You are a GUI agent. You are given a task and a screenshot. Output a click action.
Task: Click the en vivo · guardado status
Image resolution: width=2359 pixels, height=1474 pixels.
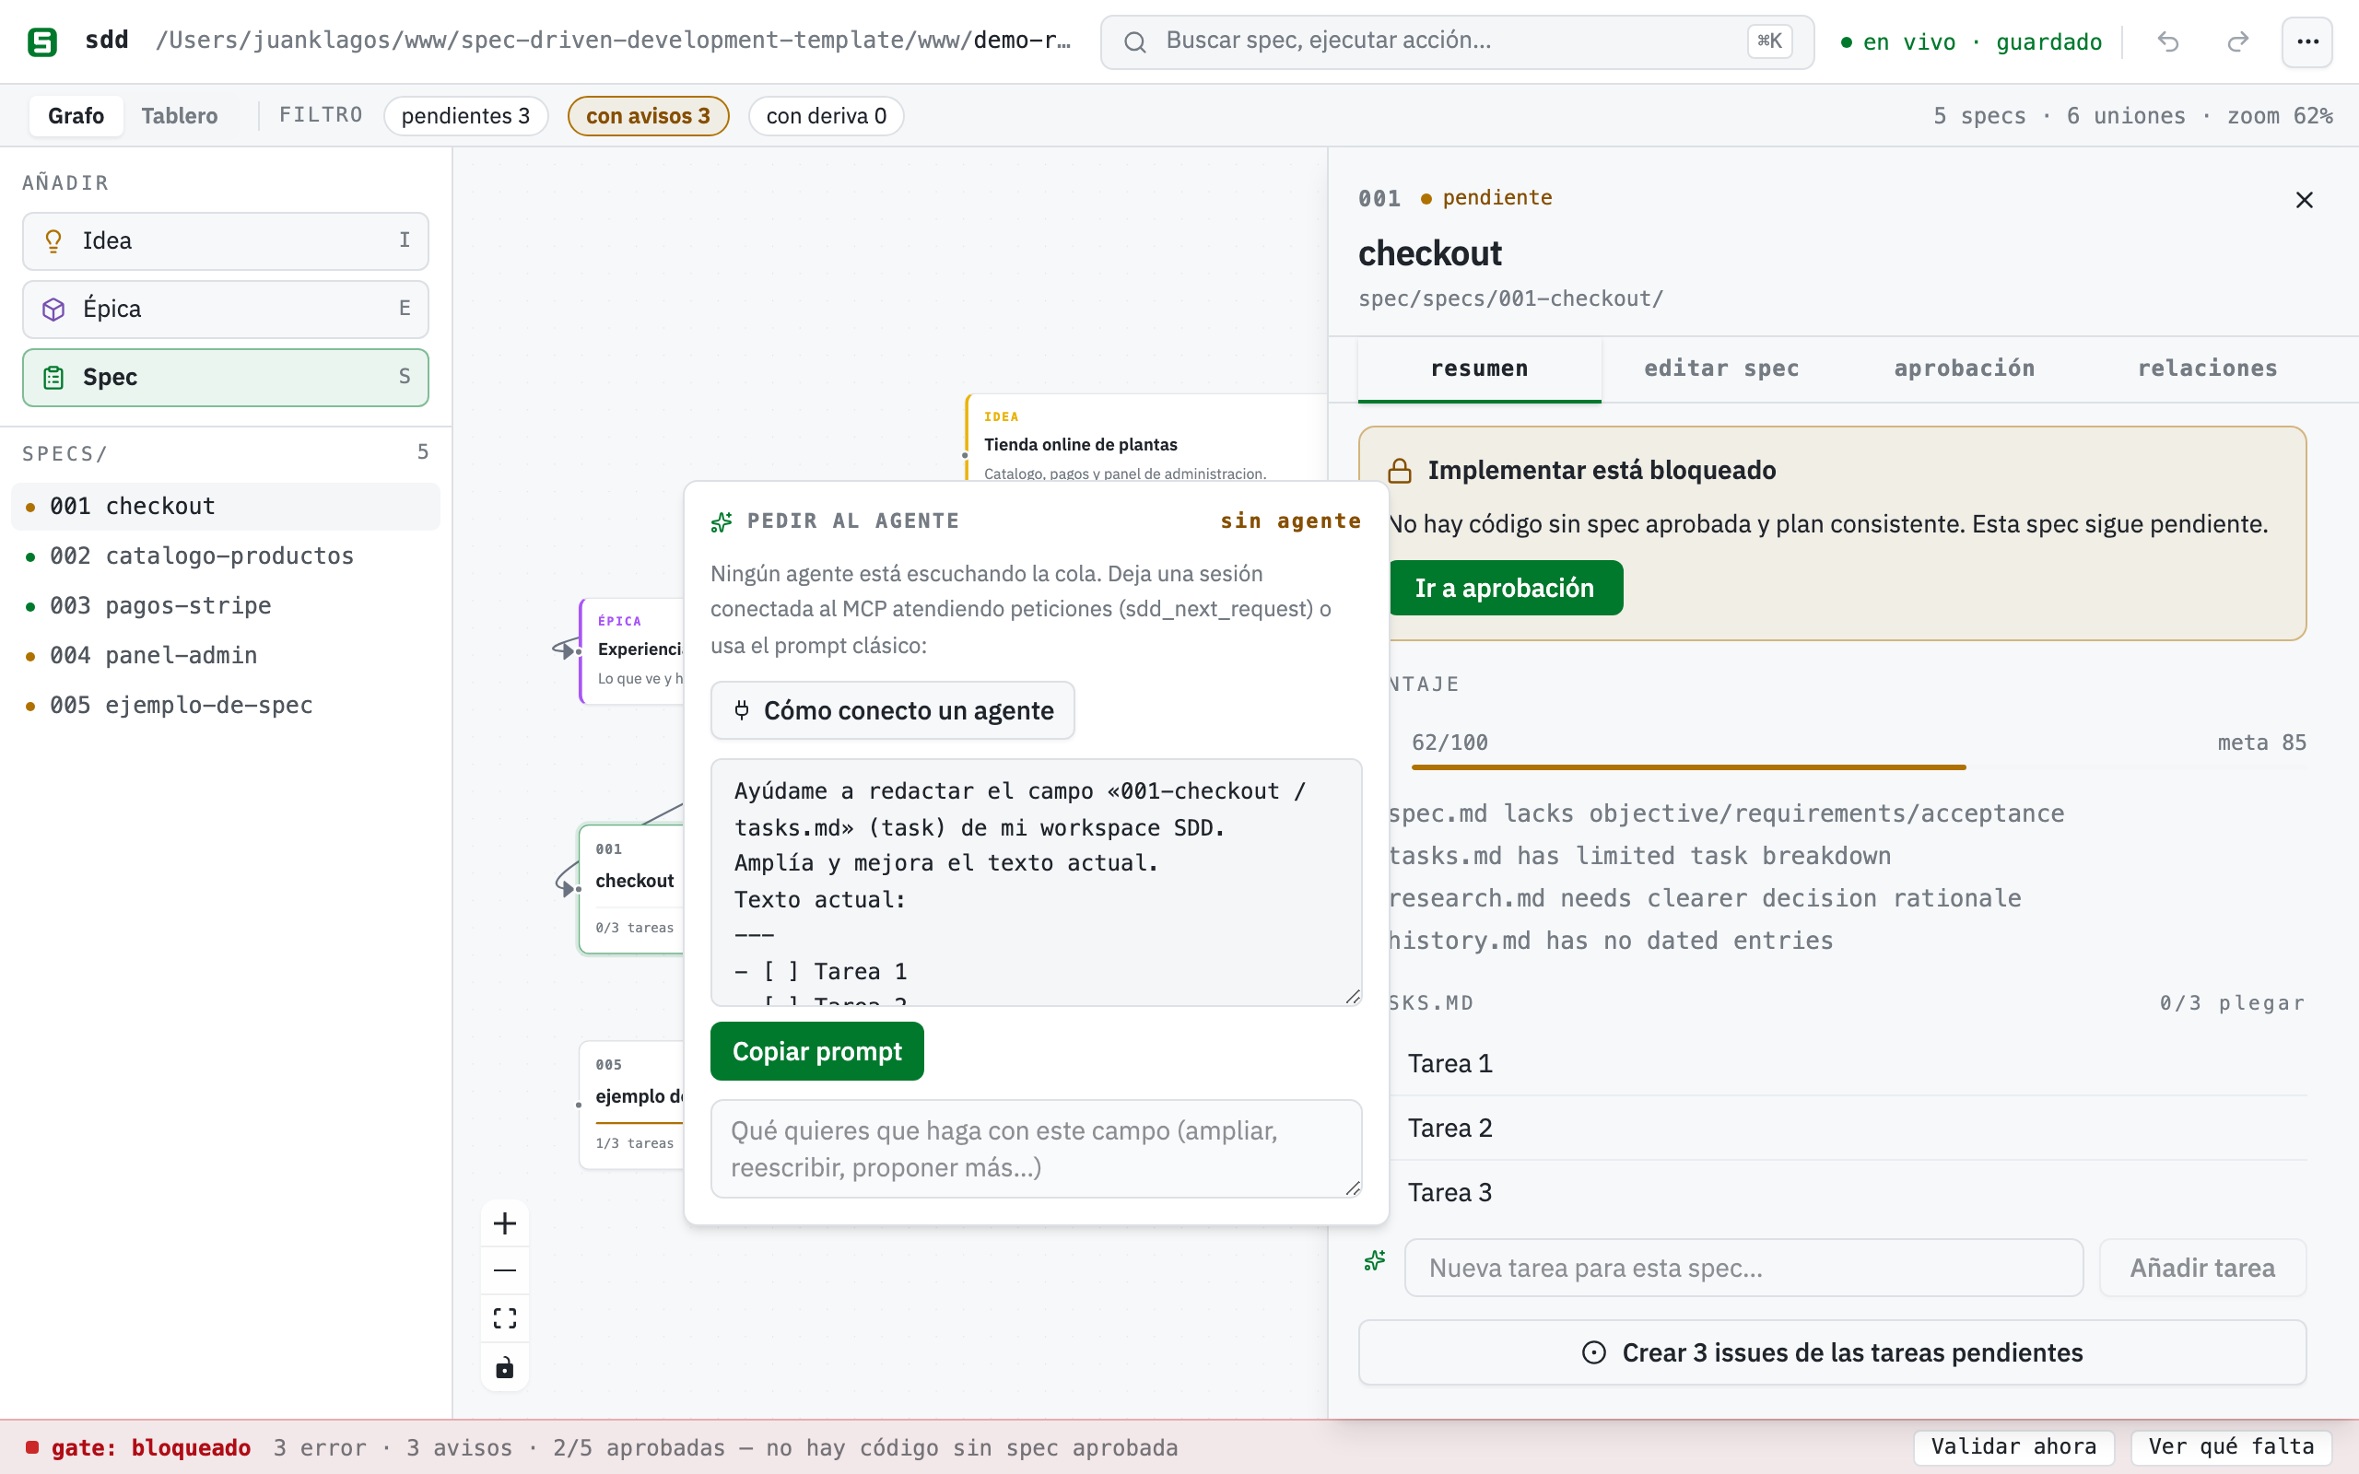tap(1971, 42)
